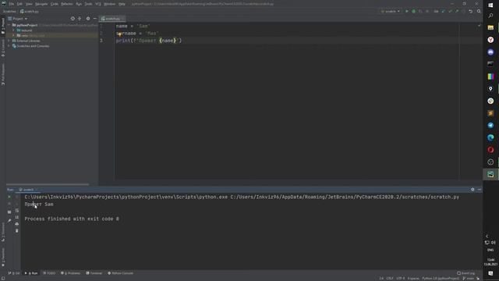
Task: Click the print statement on line 3
Action: pos(149,41)
